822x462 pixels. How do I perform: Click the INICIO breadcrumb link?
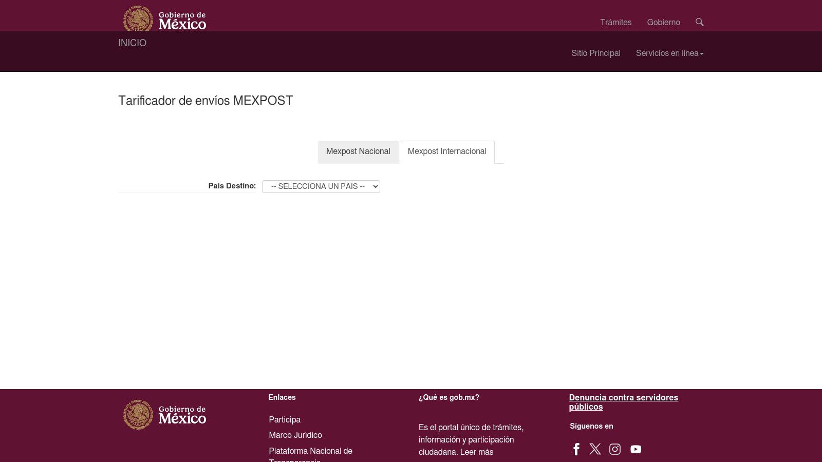click(132, 43)
